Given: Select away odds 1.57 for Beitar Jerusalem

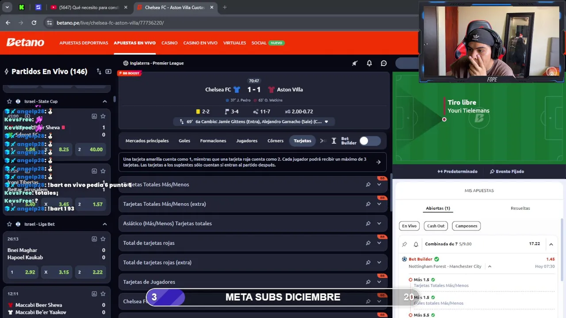Looking at the screenshot, I should point(90,204).
